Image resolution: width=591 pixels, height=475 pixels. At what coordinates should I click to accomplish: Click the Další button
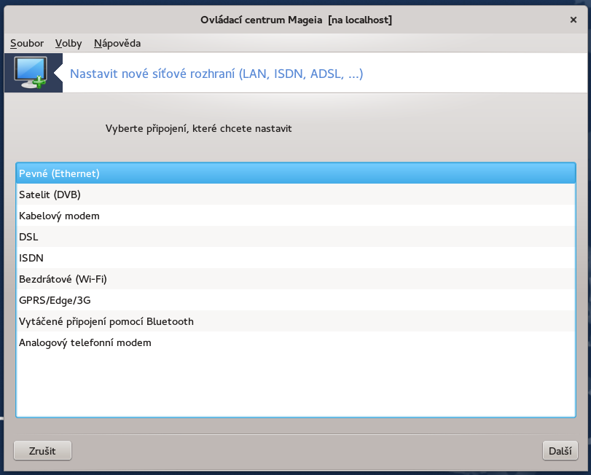[560, 450]
